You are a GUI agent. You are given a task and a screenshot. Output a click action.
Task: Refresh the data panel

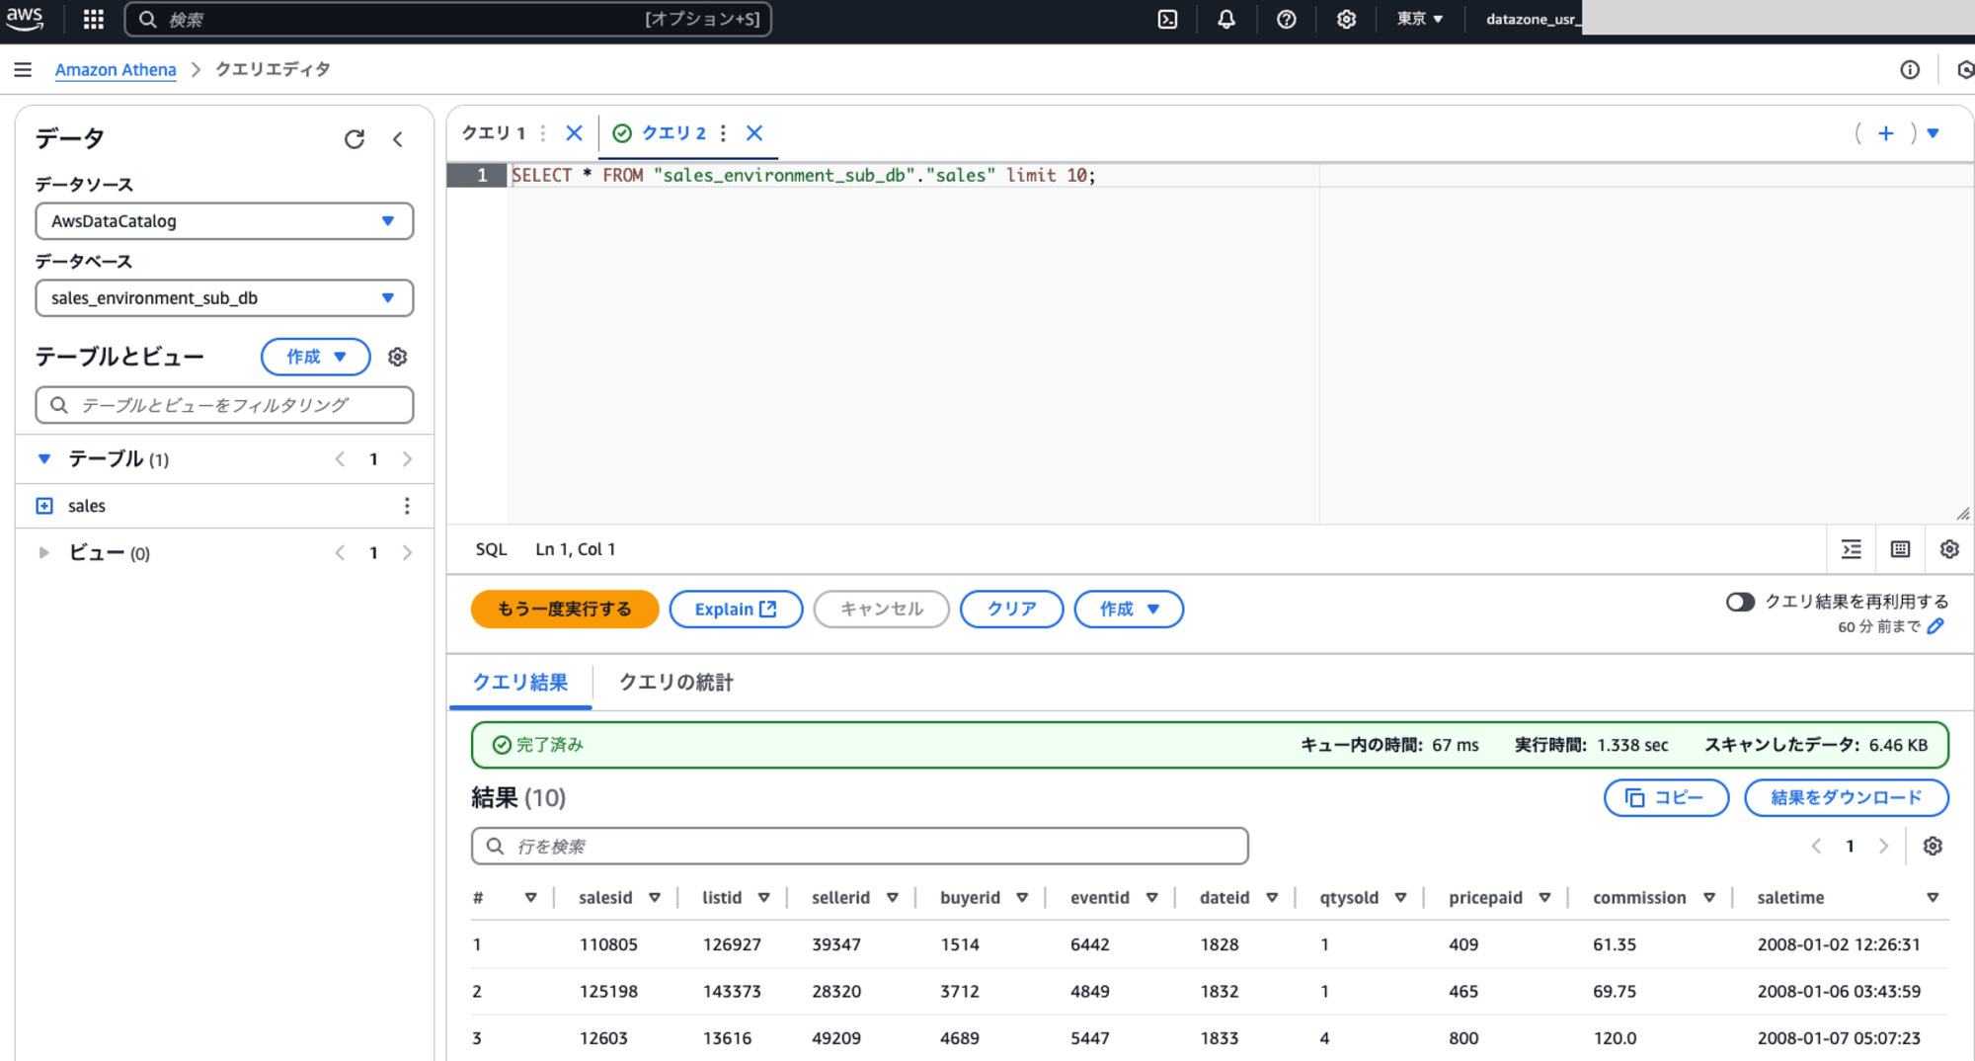tap(355, 139)
